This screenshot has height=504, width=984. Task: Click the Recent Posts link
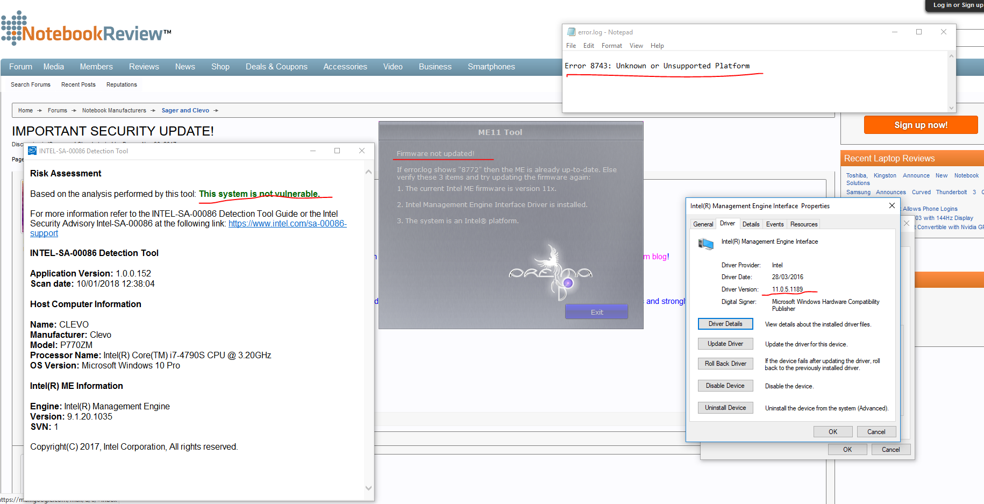coord(79,84)
